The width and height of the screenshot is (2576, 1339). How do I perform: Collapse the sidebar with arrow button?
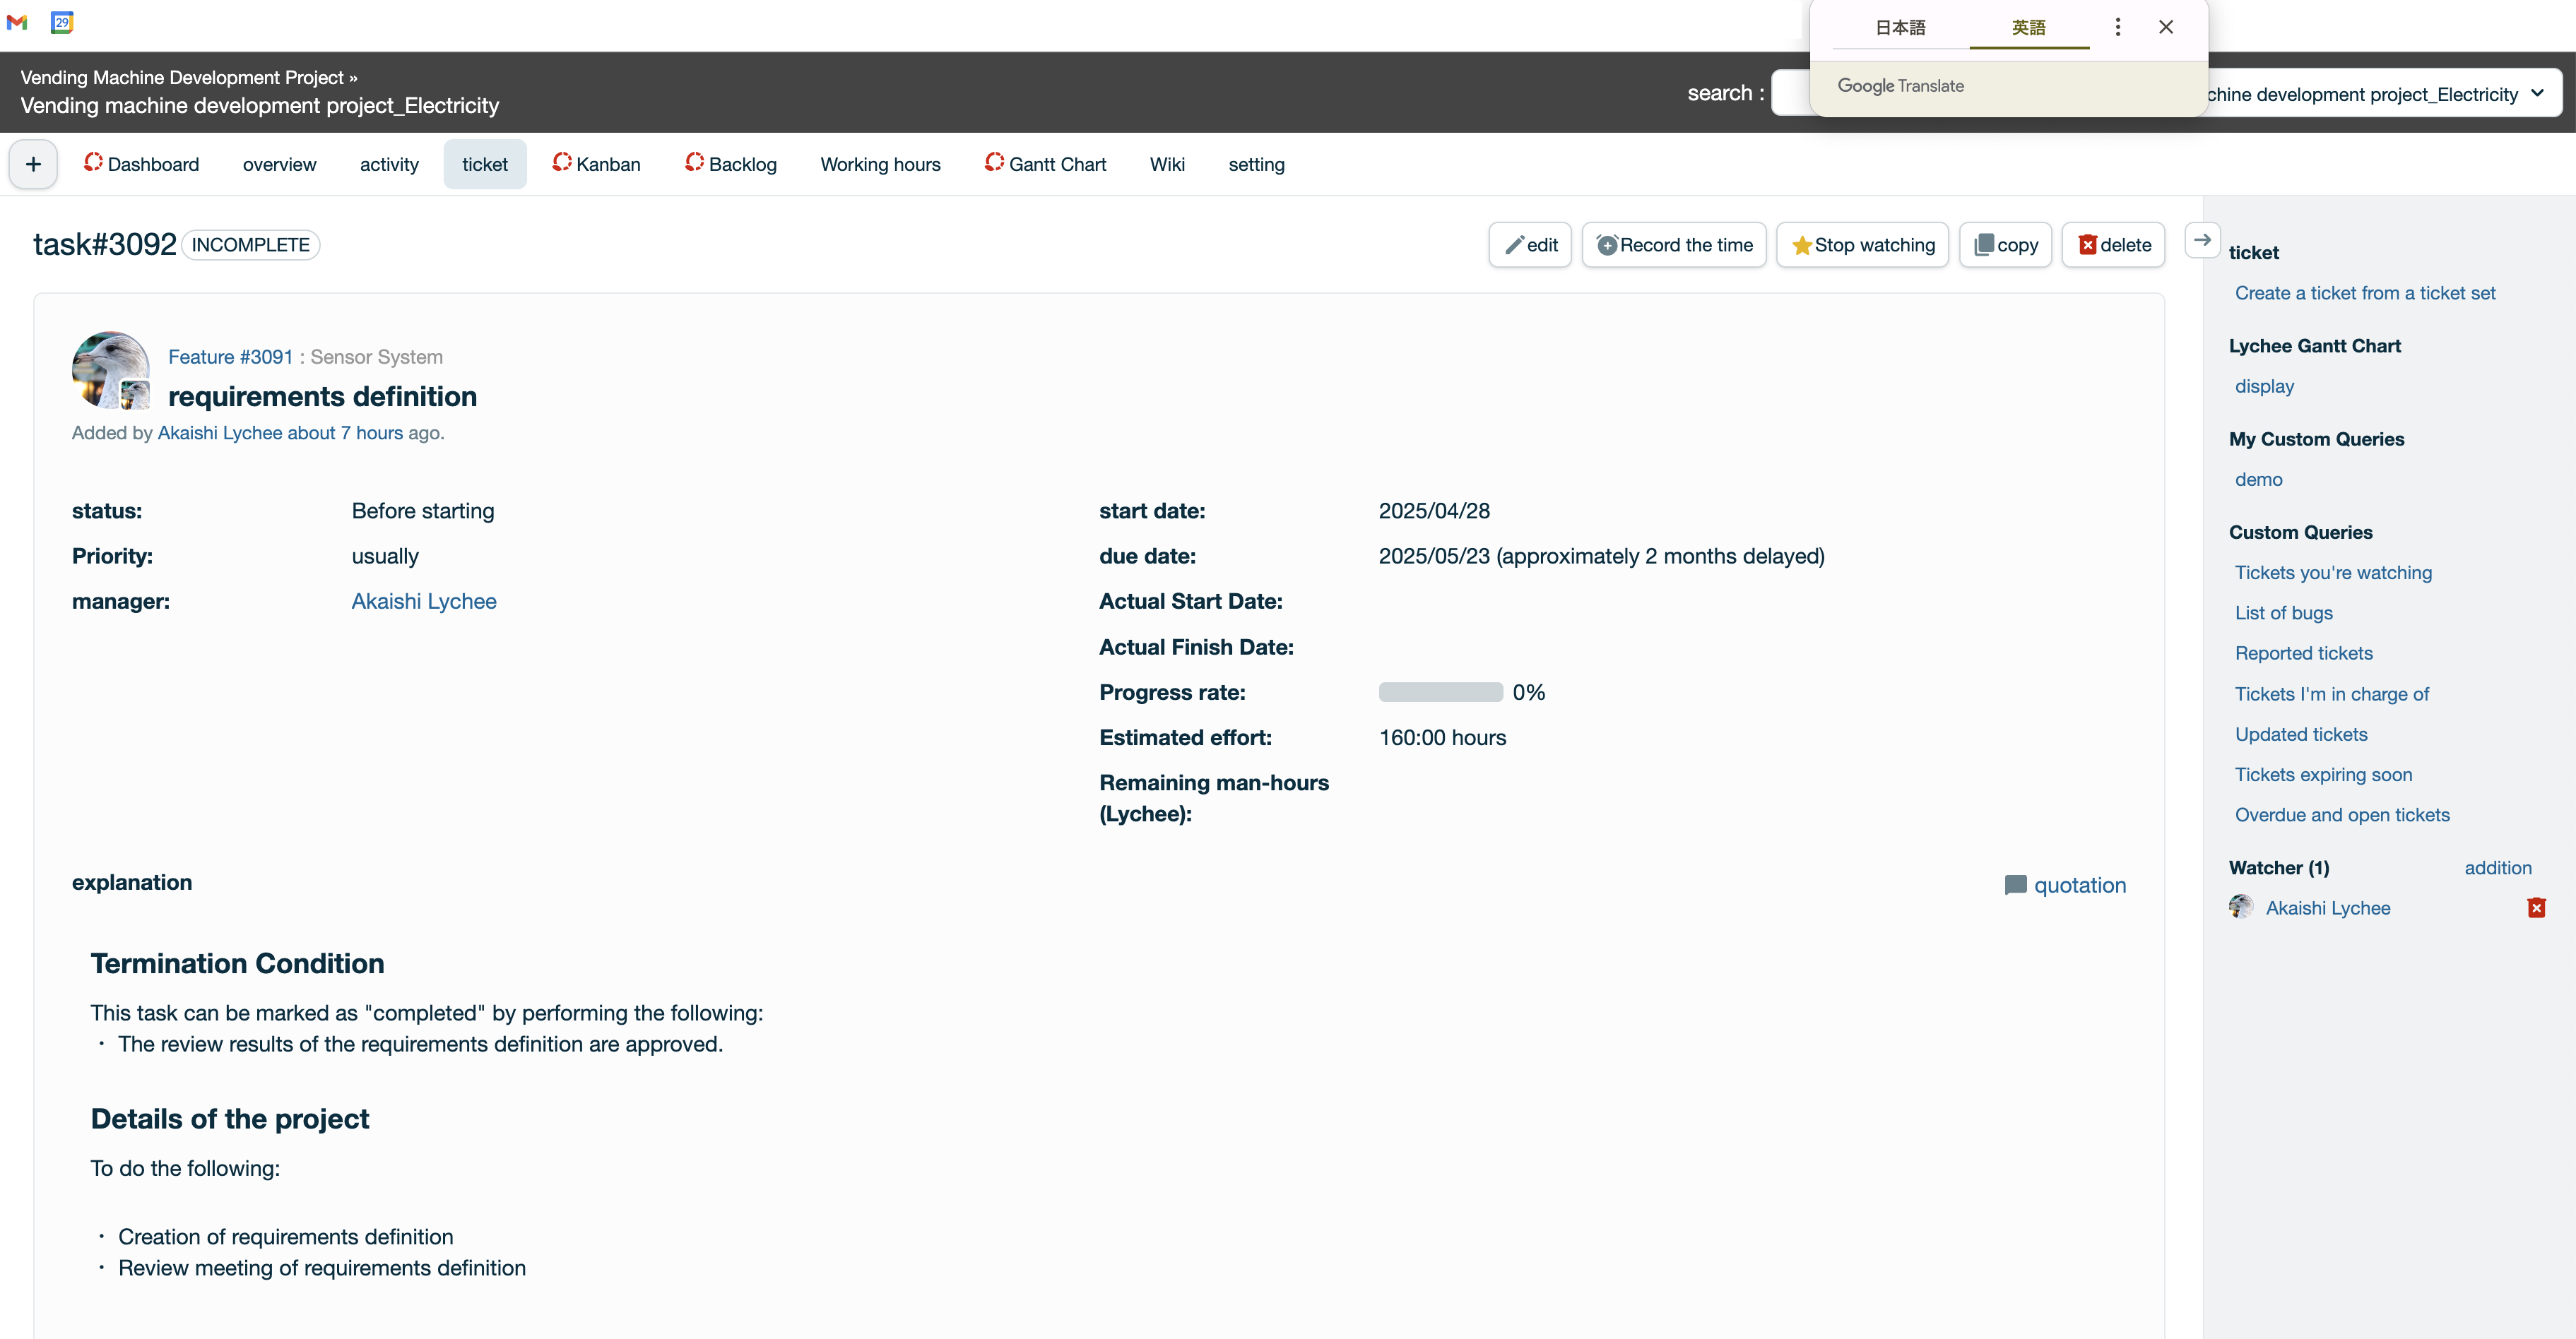click(2202, 241)
